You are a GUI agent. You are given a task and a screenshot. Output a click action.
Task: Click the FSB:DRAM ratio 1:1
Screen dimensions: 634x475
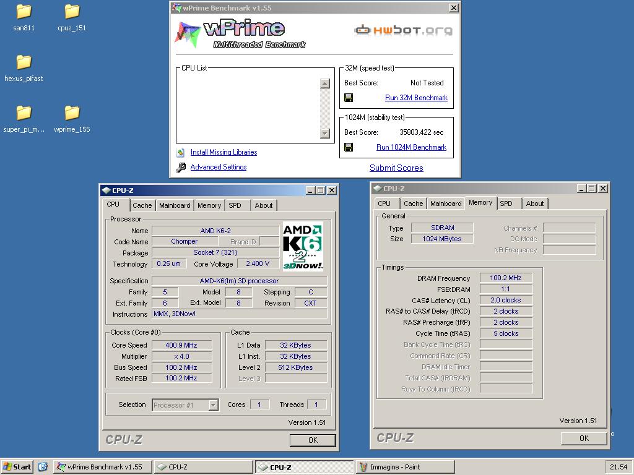click(506, 289)
